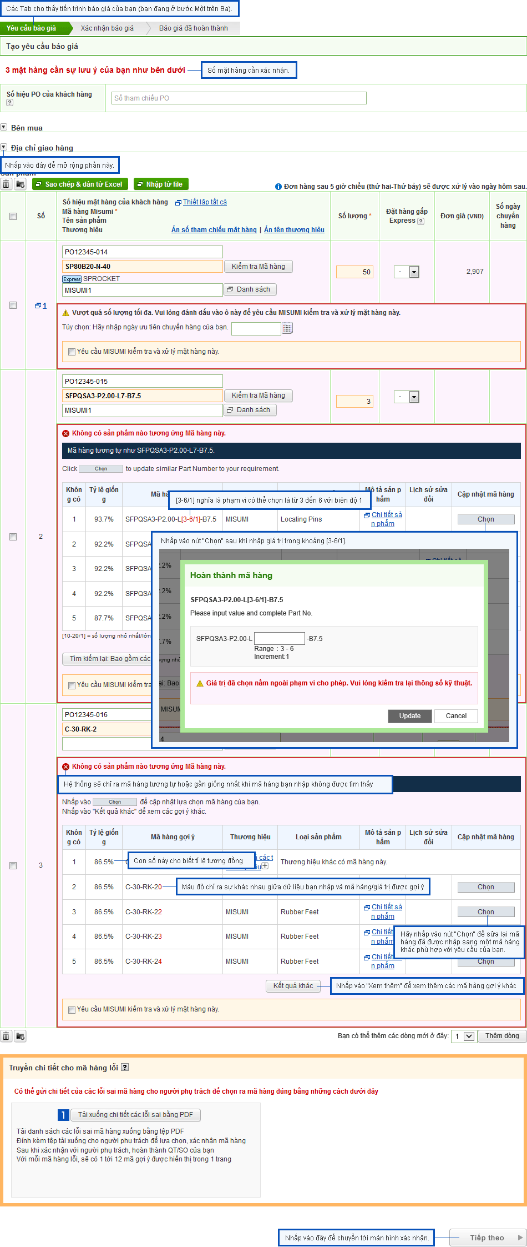Open Danh sách for the SP80B20-N-40 row
Image resolution: width=527 pixels, height=1247 pixels.
[x=250, y=289]
